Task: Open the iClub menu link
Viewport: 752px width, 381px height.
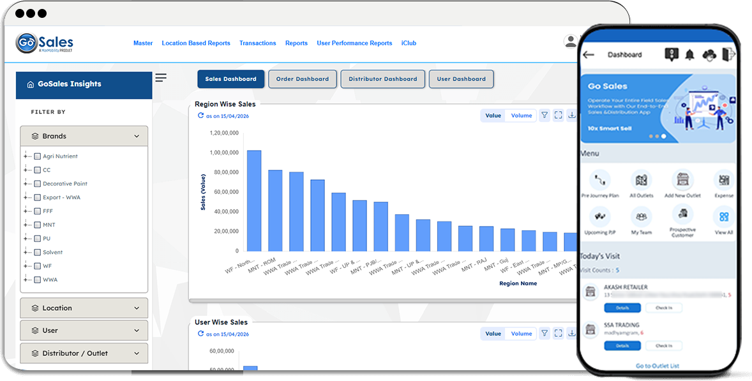Action: pyautogui.click(x=409, y=43)
